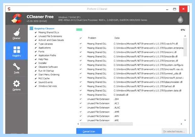Select the .AC3 extension cell
The width and height of the screenshot is (195, 137).
coord(116,103)
